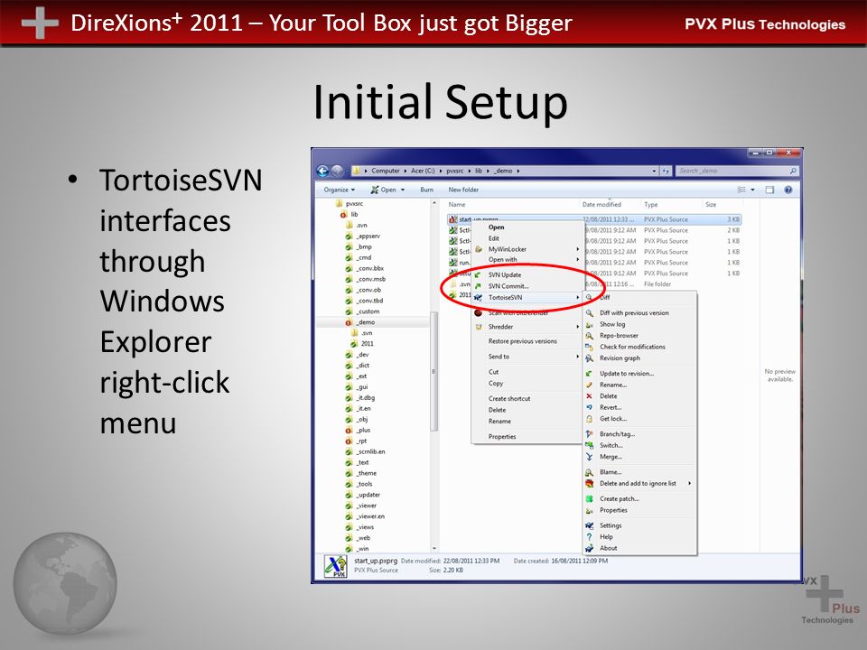Click the SVN Commit green arrow icon
This screenshot has height=650, width=867.
click(479, 286)
